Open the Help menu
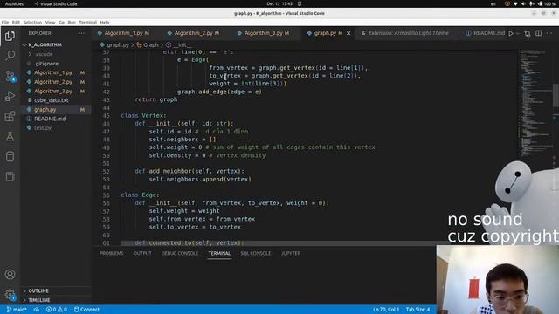Viewport: 559px width, 314px height. [105, 23]
